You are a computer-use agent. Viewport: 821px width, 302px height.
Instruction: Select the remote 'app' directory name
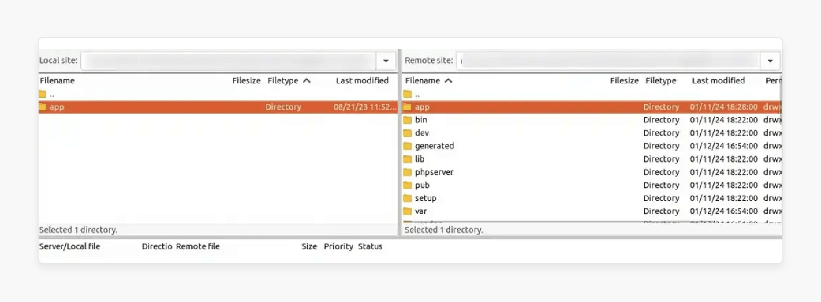click(x=422, y=107)
